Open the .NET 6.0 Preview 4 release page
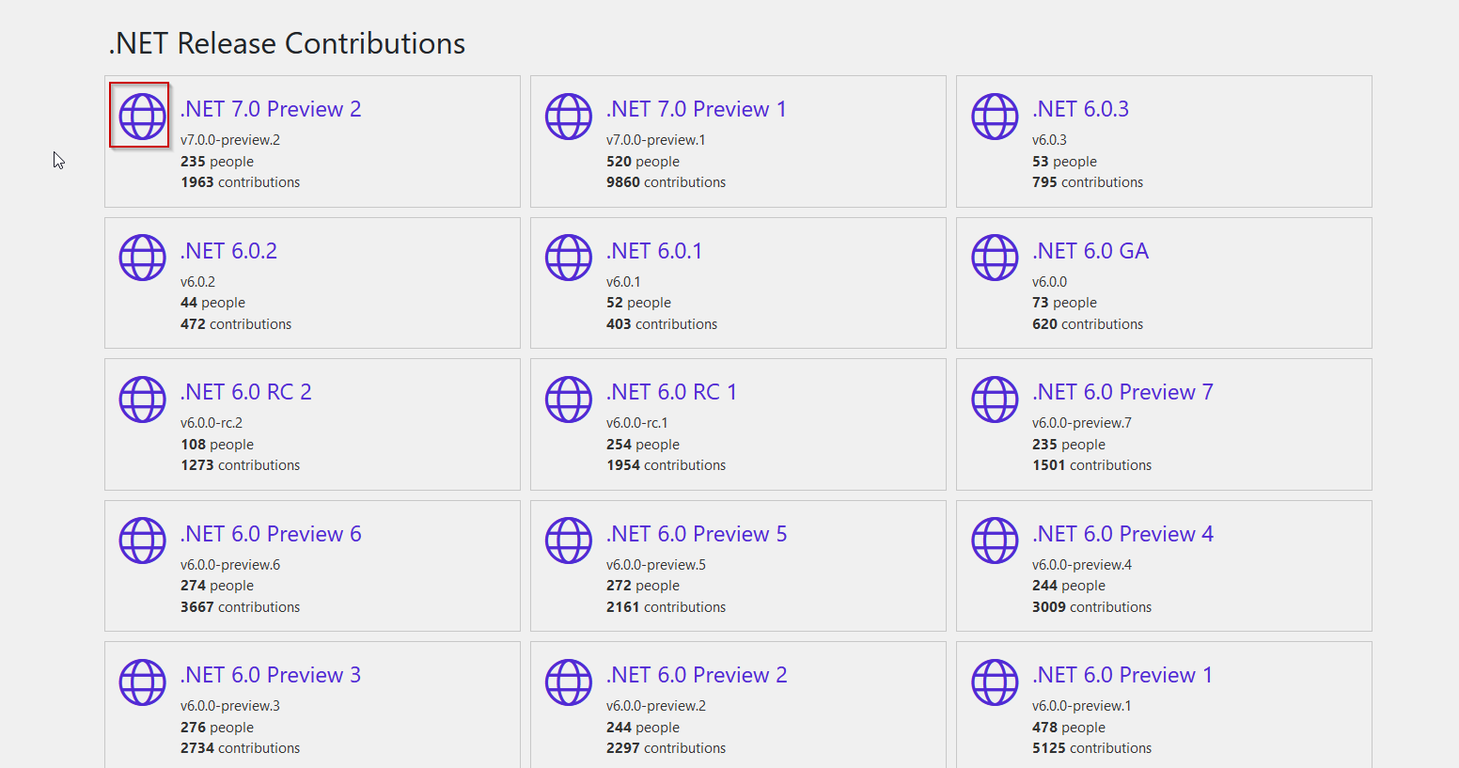 (x=1122, y=533)
